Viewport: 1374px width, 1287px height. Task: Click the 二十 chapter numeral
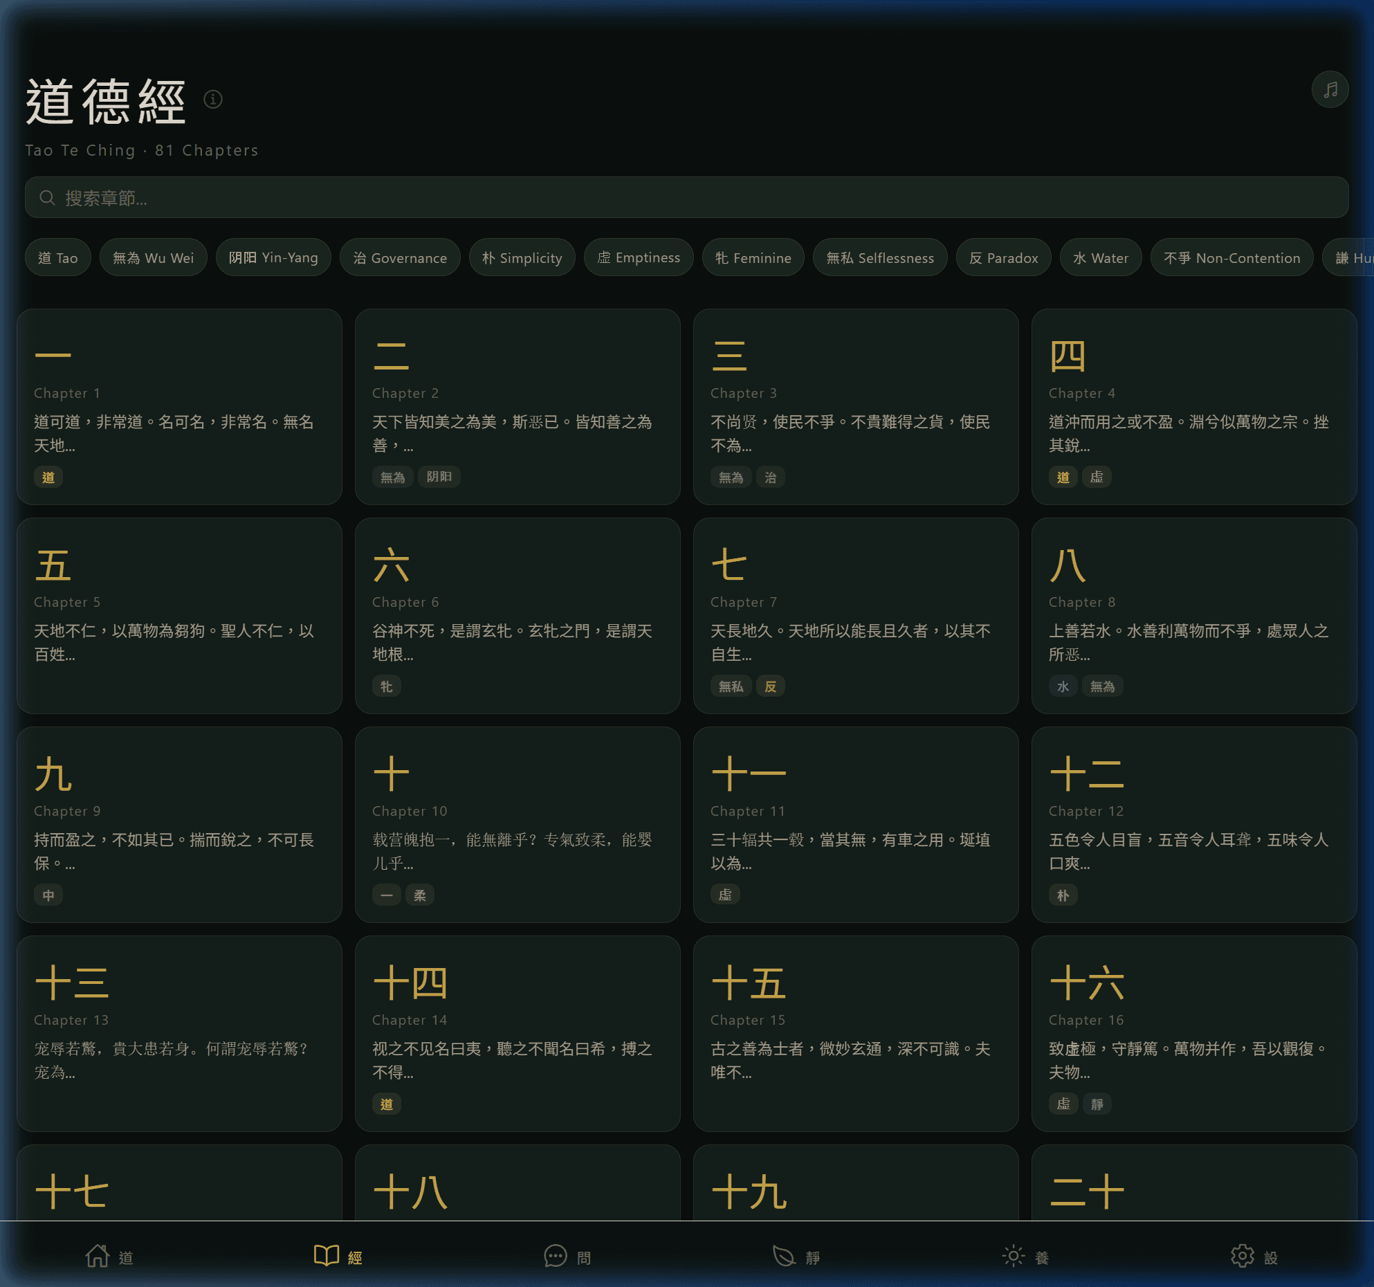point(1087,1192)
